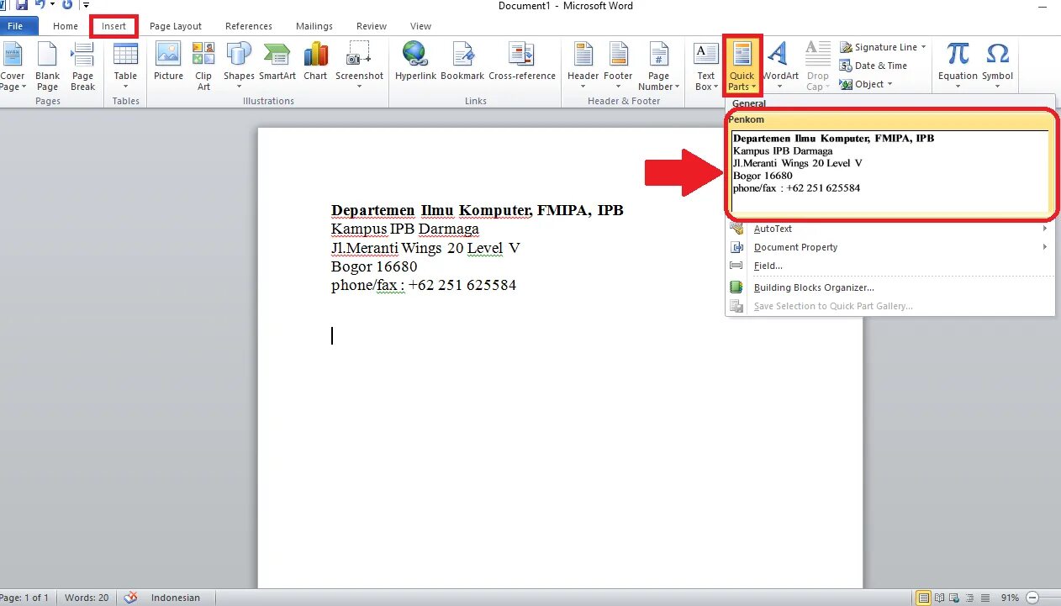Switch to Outline view
Viewport: 1061px width, 606px height.
pos(969,598)
